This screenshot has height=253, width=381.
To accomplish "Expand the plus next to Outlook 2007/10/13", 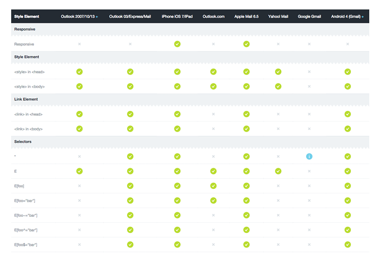I will click(x=97, y=17).
